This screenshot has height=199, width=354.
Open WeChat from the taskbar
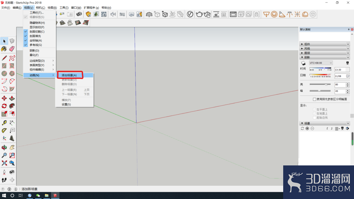coord(38,195)
